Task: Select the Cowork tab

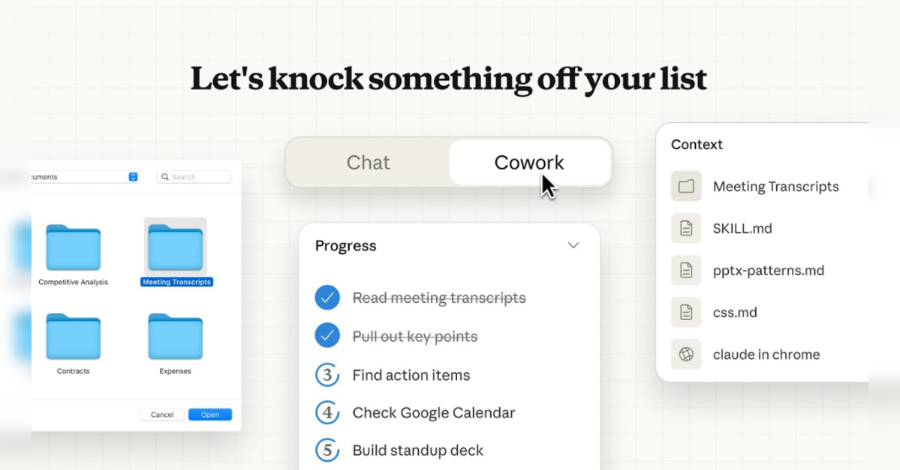Action: pos(529,162)
